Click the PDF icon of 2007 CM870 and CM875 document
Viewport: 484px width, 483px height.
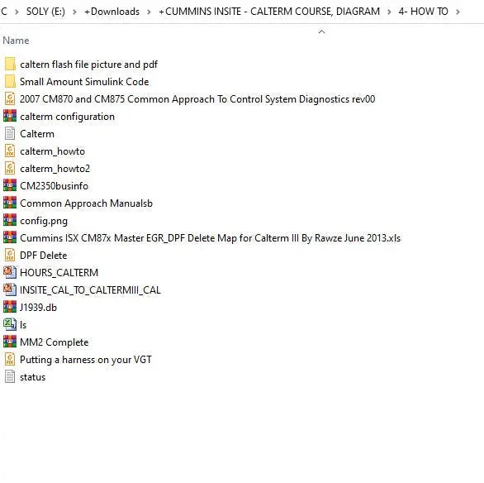click(x=10, y=99)
